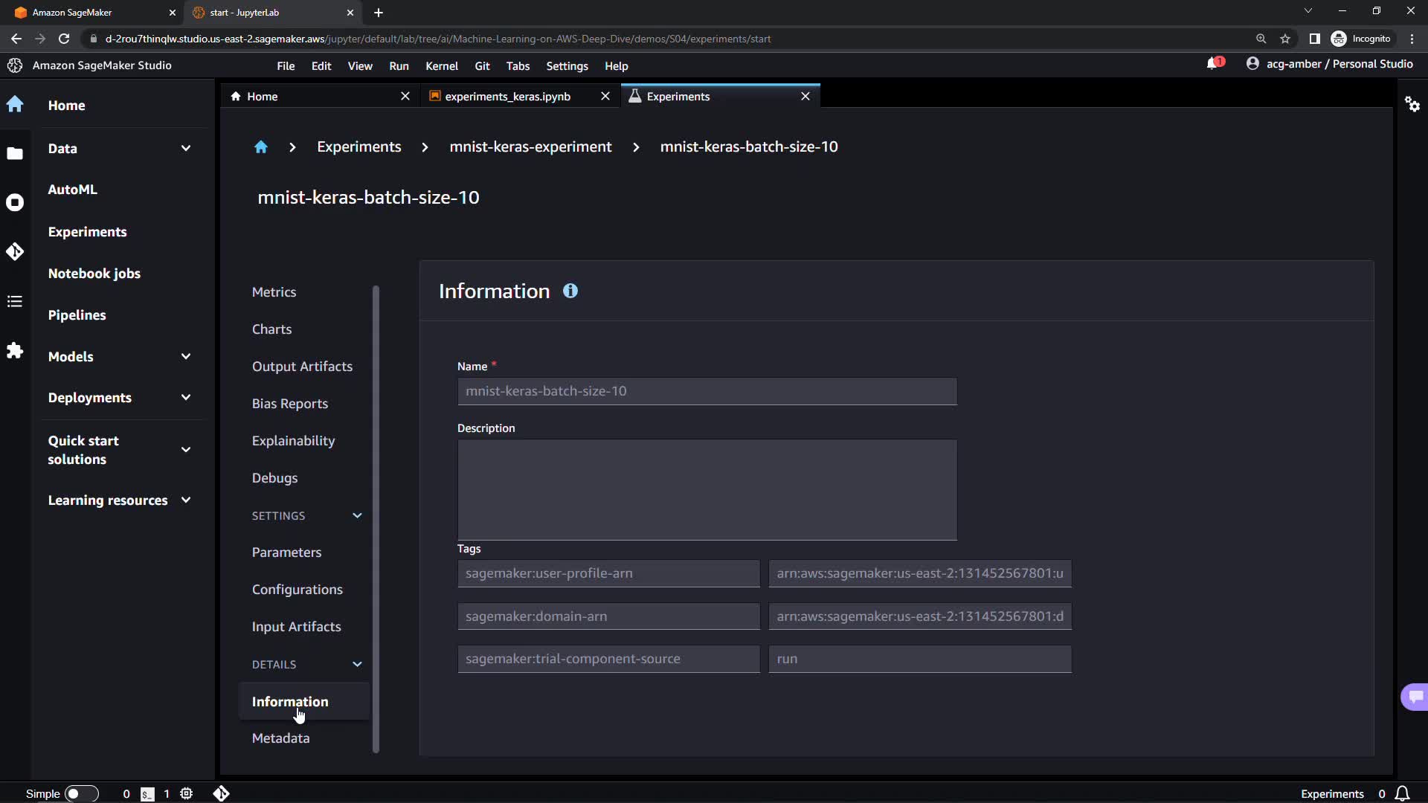Collapse the SETTINGS section
This screenshot has height=803, width=1428.
(357, 516)
